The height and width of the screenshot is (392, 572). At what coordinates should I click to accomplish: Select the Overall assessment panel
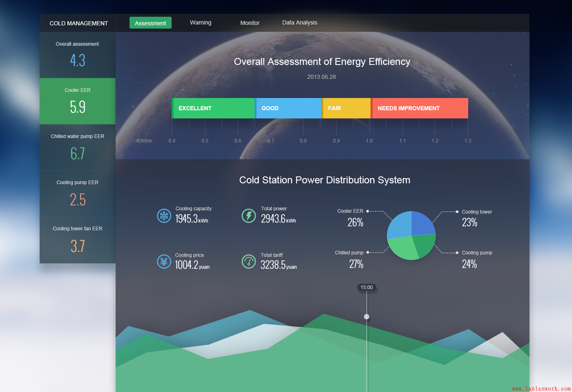click(x=78, y=55)
